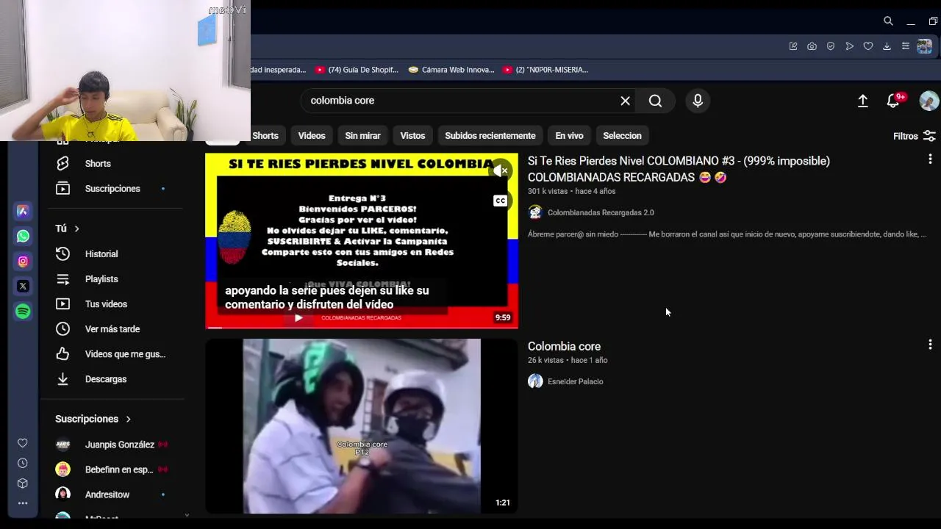Select the Shorts filter chip
This screenshot has width=941, height=529.
(x=265, y=136)
